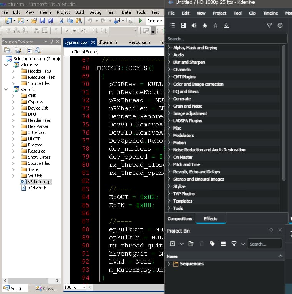Select Noise Reduction and Audio Restoration category
Image resolution: width=292 pixels, height=294 pixels.
(209, 150)
